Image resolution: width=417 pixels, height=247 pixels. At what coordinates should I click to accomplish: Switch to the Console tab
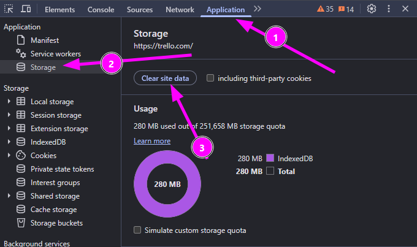tap(101, 10)
